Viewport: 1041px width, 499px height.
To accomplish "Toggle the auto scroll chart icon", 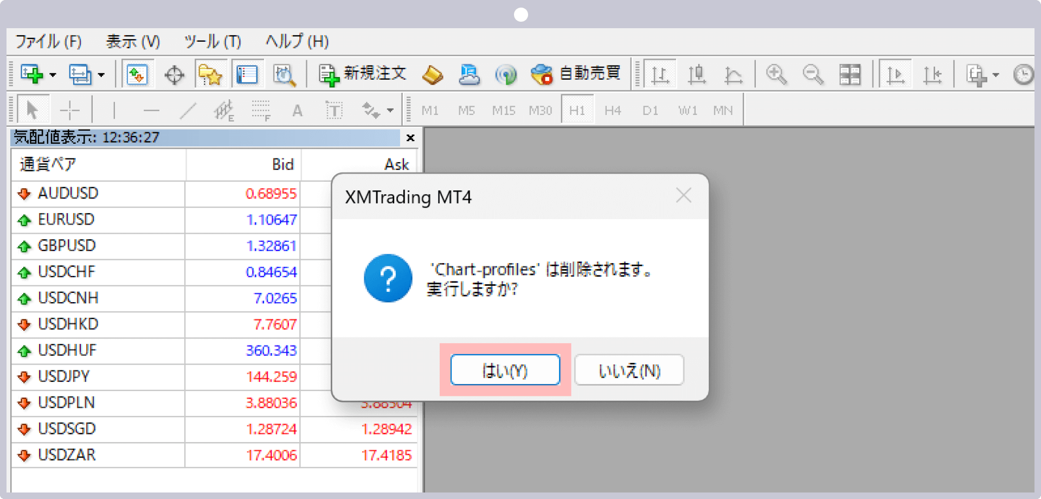I will tap(895, 74).
